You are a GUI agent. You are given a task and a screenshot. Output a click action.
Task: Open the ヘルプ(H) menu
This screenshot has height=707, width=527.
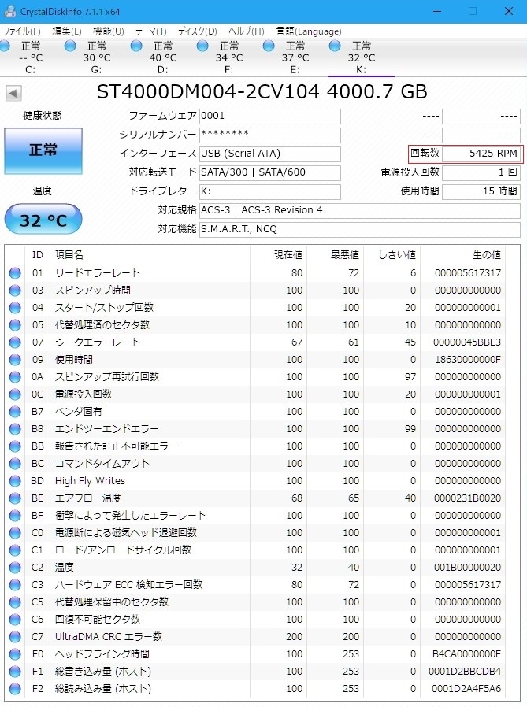tap(247, 31)
